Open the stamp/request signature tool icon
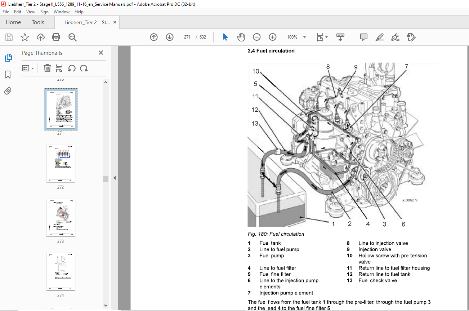The width and height of the screenshot is (469, 311). (411, 37)
